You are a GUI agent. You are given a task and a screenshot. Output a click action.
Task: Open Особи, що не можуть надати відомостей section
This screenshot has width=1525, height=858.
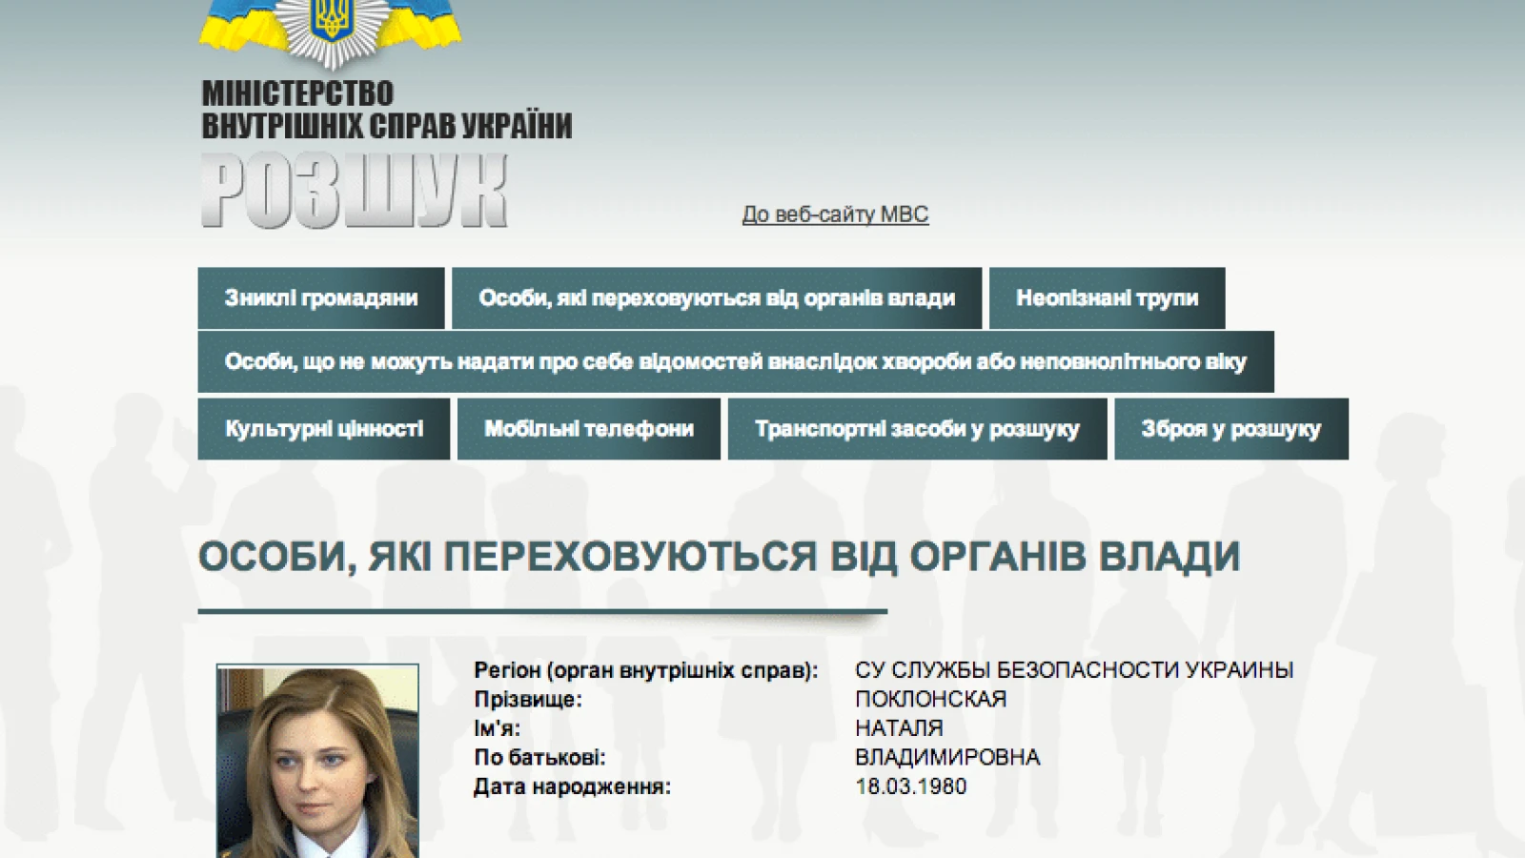point(735,362)
